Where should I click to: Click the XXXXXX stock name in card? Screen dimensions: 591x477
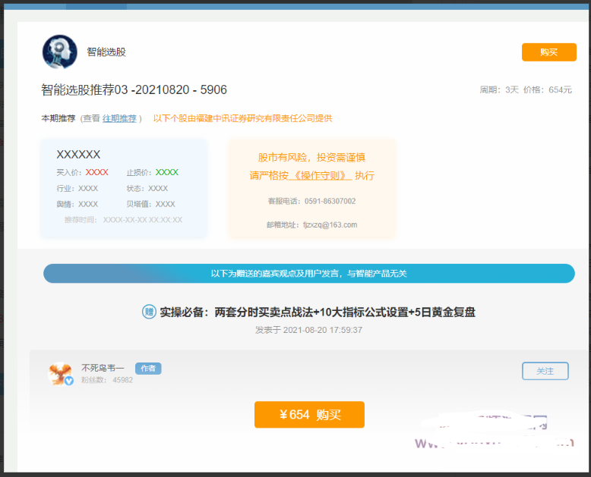[78, 155]
